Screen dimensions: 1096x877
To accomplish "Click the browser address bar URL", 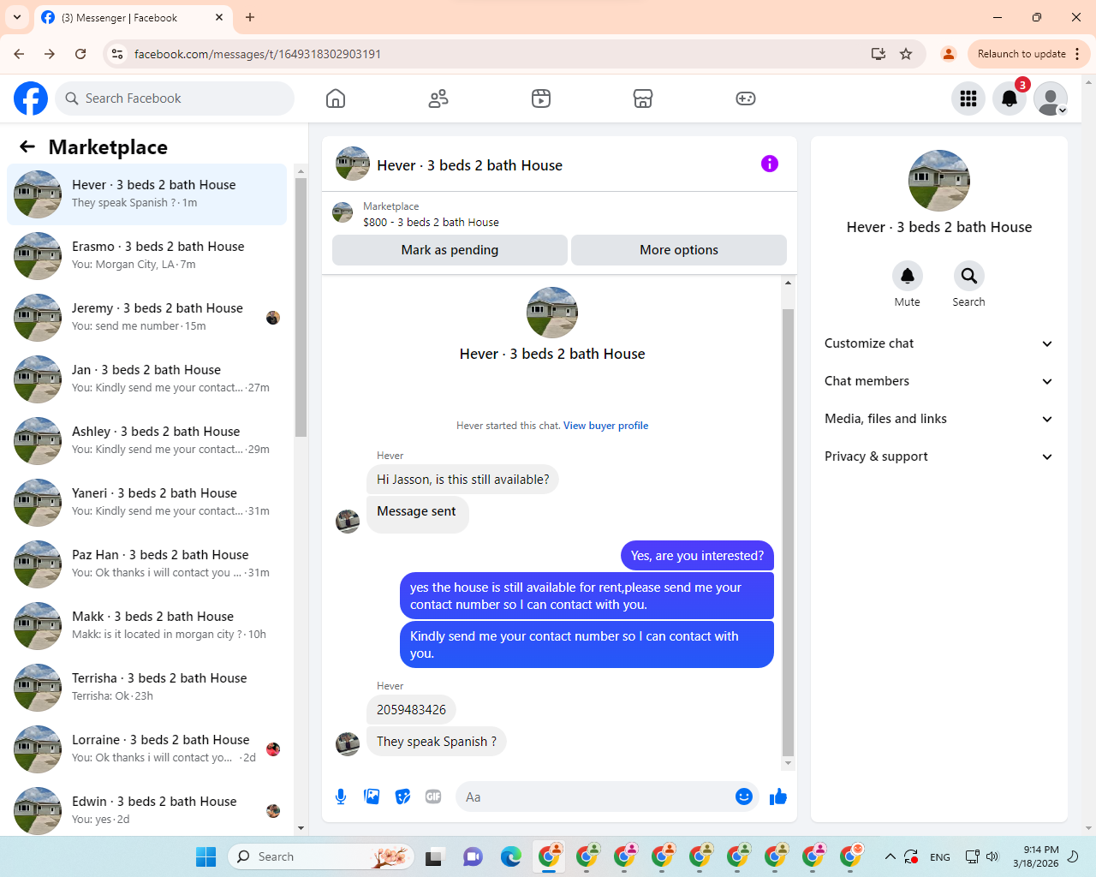I will pos(258,54).
